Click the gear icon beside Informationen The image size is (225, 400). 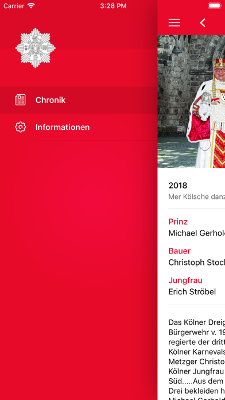(x=21, y=127)
